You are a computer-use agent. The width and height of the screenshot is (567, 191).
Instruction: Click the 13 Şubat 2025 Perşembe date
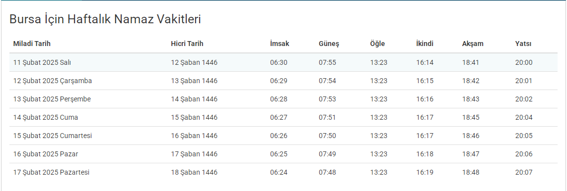tap(52, 99)
